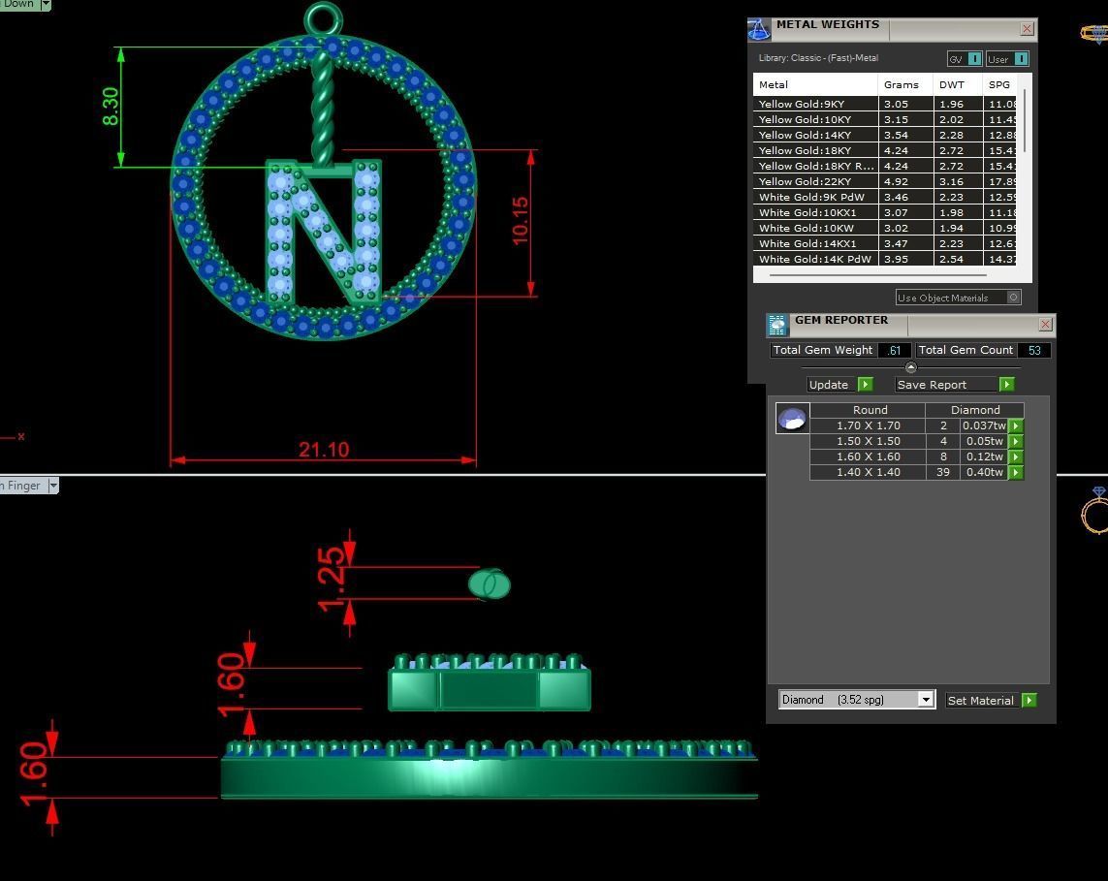
Task: Click the 1.50 X 1.50 size cell
Action: point(869,442)
